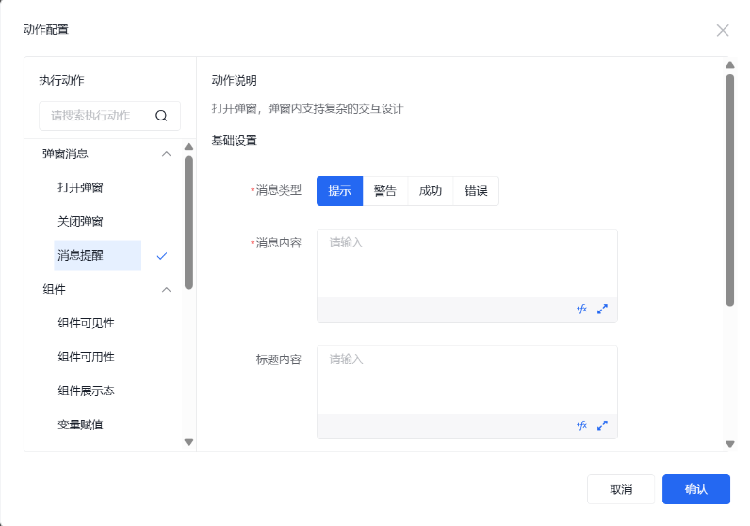
Task: Collapse the 弹窗消息 group
Action: [167, 153]
